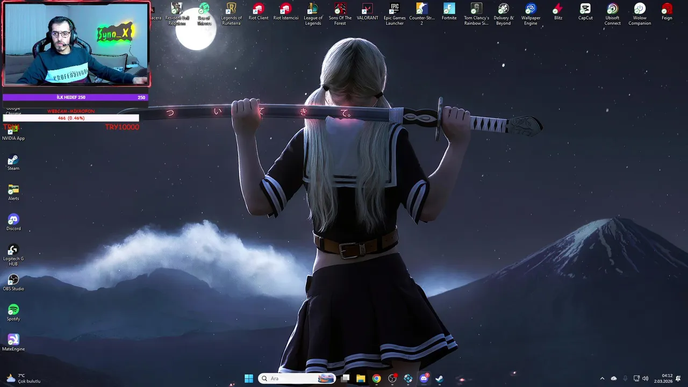The image size is (688, 387).
Task: Open the Windows Start menu
Action: pos(249,378)
